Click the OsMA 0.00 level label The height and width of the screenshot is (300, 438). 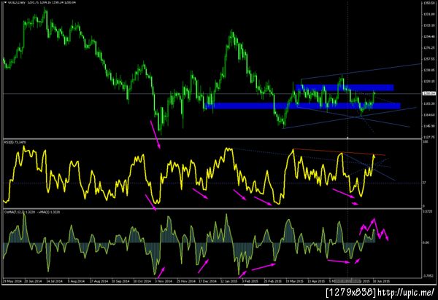click(x=426, y=242)
